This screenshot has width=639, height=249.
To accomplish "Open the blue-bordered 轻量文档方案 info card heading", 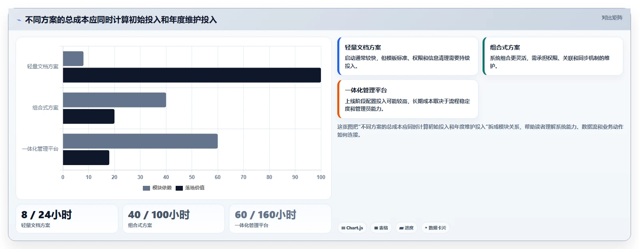I will point(363,47).
